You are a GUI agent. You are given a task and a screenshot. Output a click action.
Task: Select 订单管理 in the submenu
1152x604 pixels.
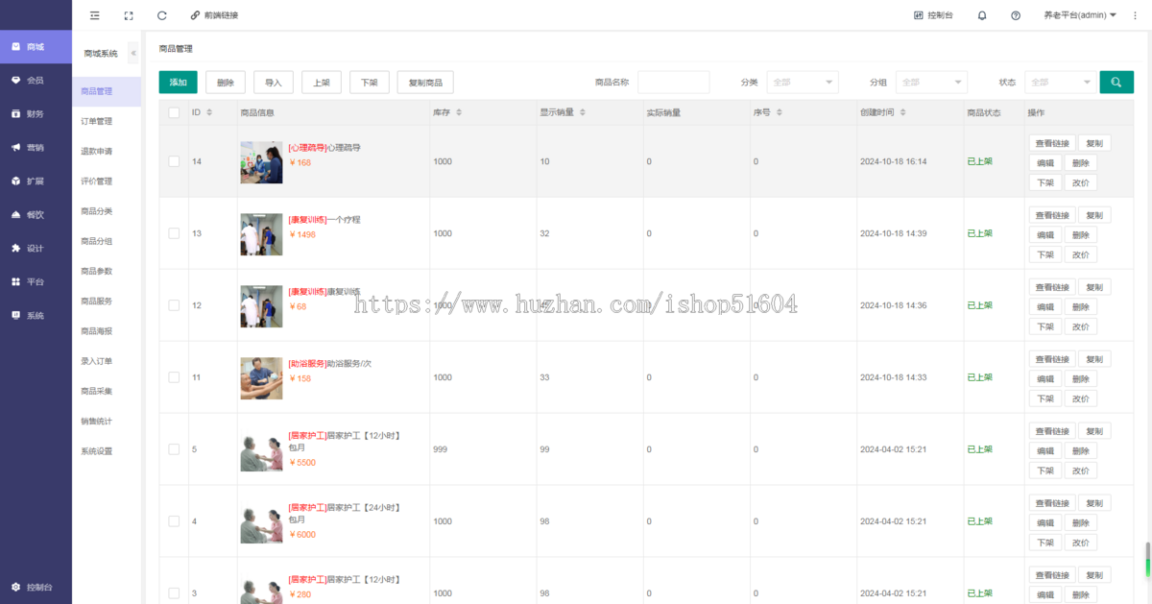[x=106, y=121]
